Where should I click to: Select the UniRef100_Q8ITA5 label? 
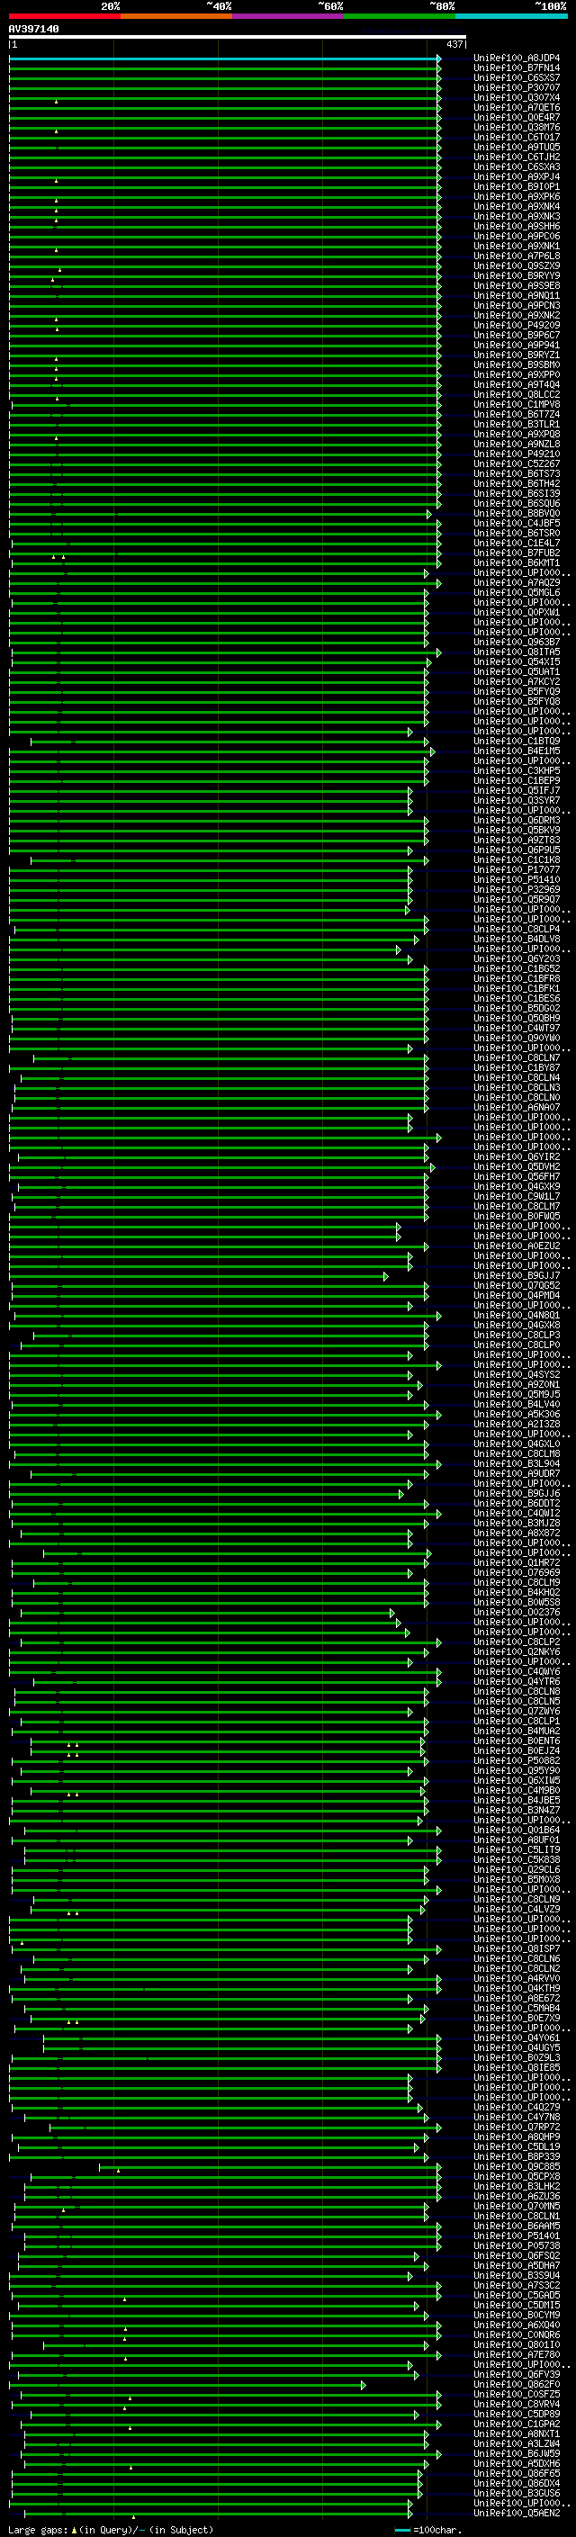517,652
